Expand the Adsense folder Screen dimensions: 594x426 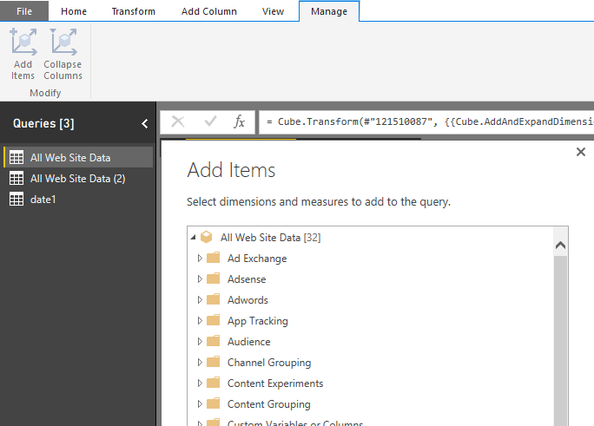[x=200, y=279]
